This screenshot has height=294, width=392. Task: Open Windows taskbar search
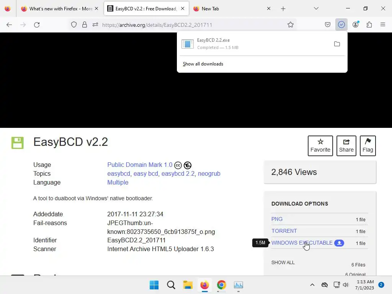(171, 285)
